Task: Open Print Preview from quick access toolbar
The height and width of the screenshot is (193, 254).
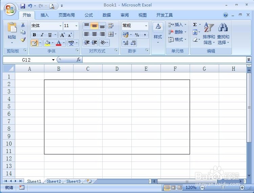Action: coord(52,6)
